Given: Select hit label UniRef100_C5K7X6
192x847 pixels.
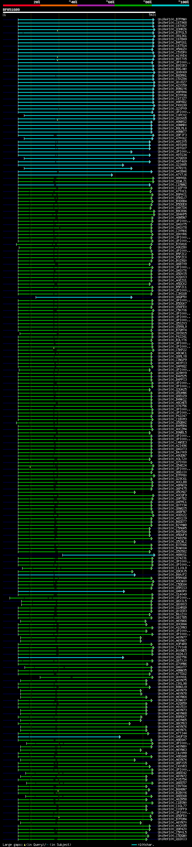Looking at the screenshot, I should [x=172, y=310].
